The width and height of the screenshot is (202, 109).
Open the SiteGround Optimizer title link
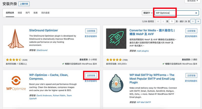point(43,30)
